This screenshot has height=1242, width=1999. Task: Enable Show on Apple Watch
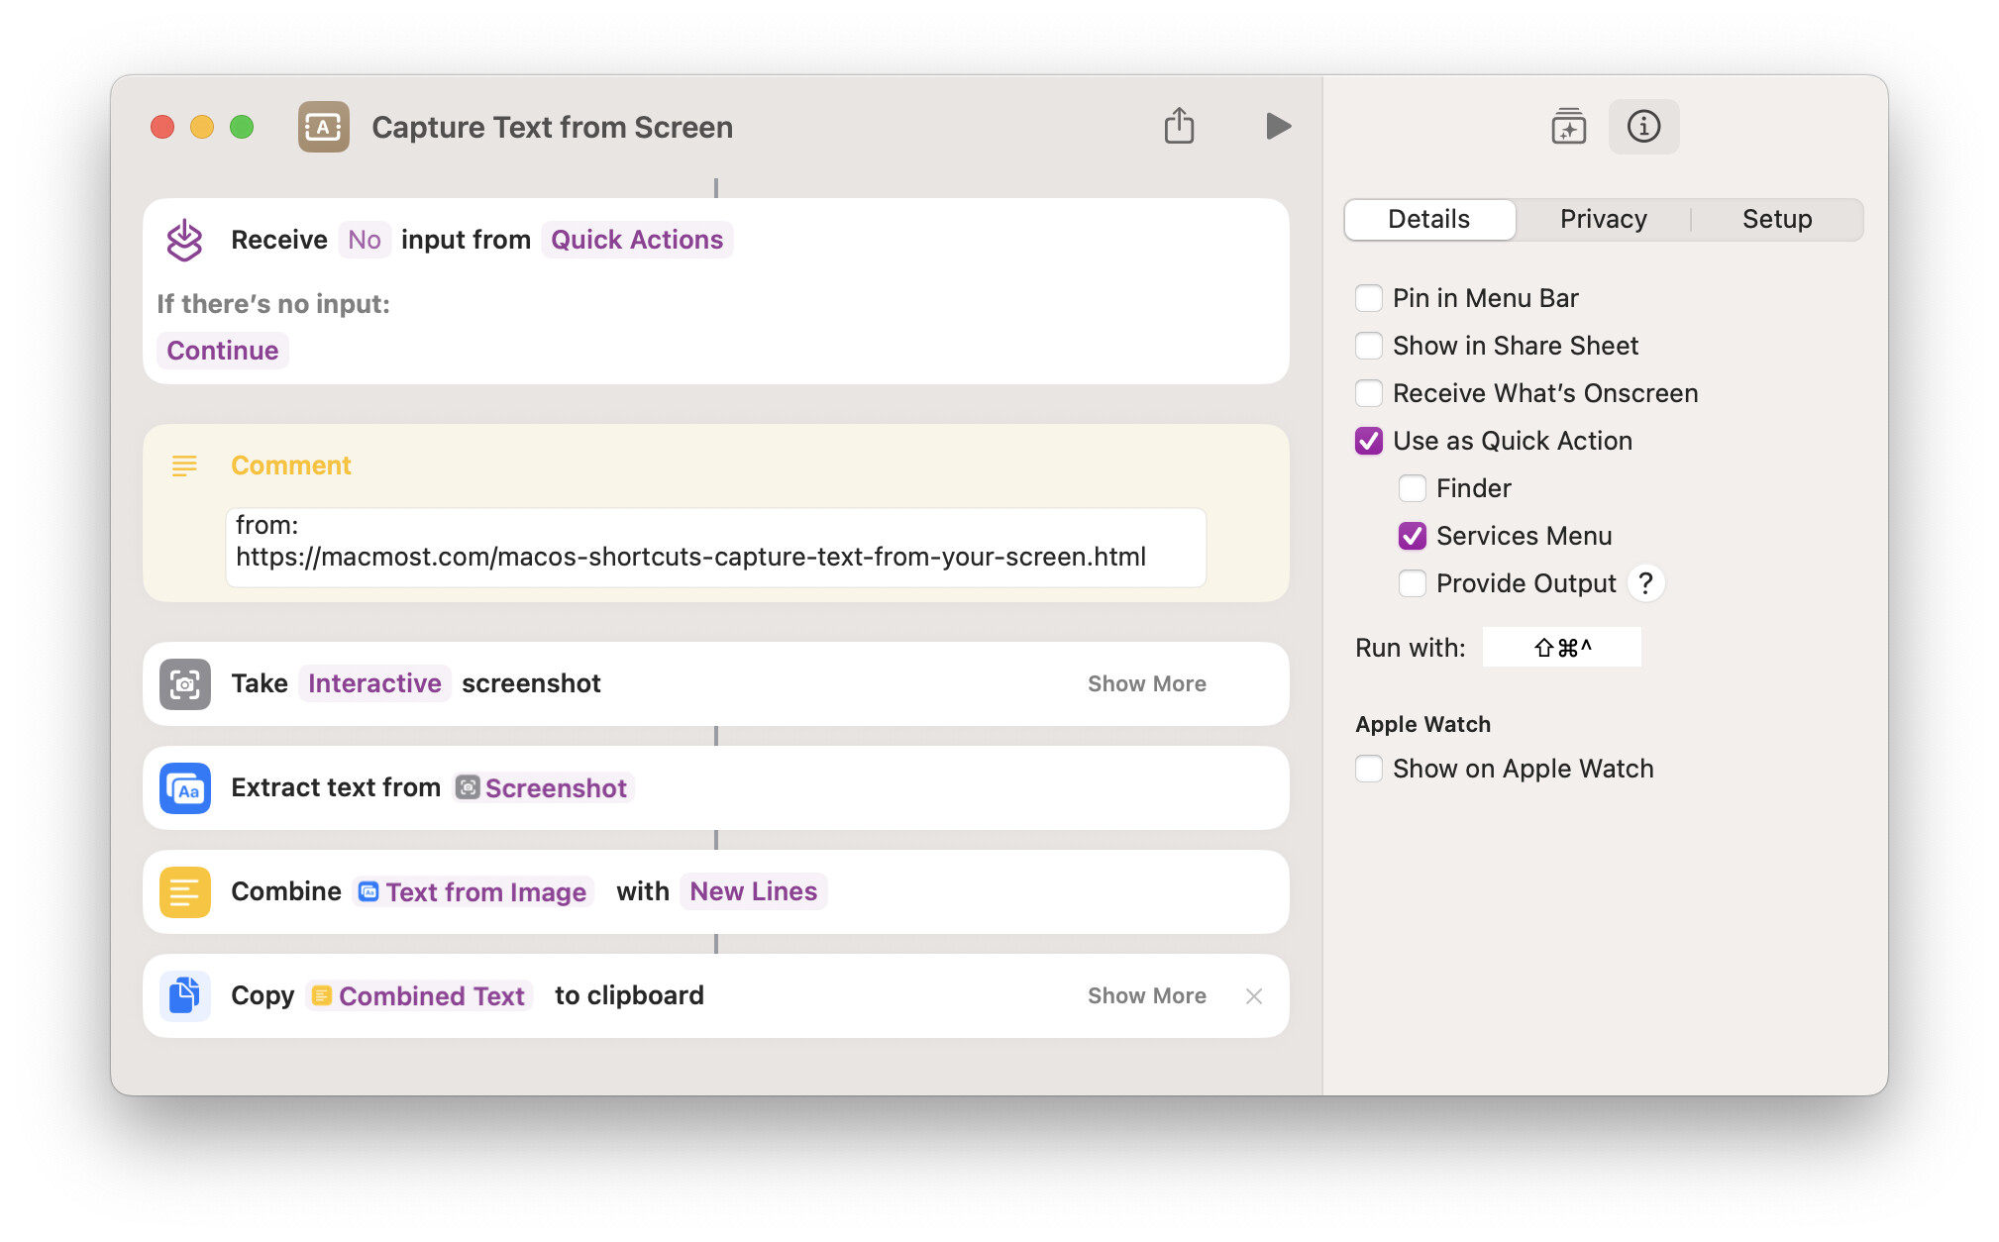point(1369,769)
